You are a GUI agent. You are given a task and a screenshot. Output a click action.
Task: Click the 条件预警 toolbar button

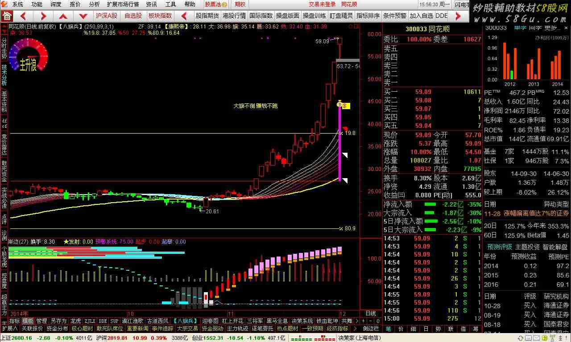coord(395,16)
